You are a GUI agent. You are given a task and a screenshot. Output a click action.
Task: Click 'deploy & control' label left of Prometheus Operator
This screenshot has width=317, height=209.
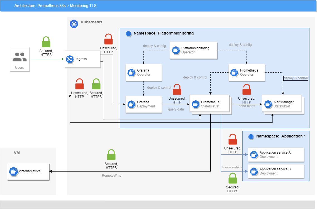(195, 77)
